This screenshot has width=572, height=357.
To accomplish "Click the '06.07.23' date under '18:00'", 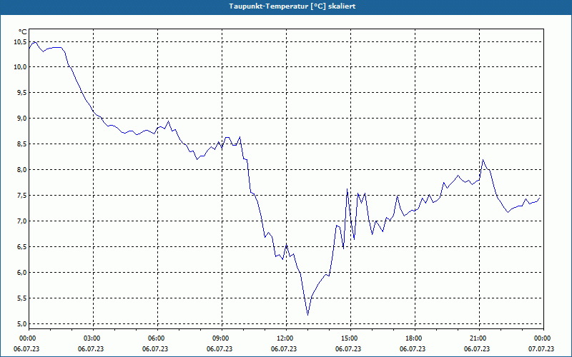I will (x=413, y=348).
